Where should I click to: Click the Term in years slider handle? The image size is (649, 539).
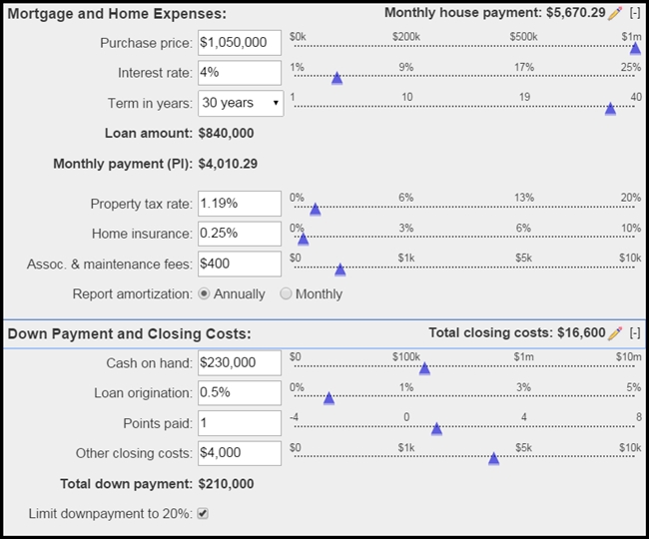(x=610, y=109)
